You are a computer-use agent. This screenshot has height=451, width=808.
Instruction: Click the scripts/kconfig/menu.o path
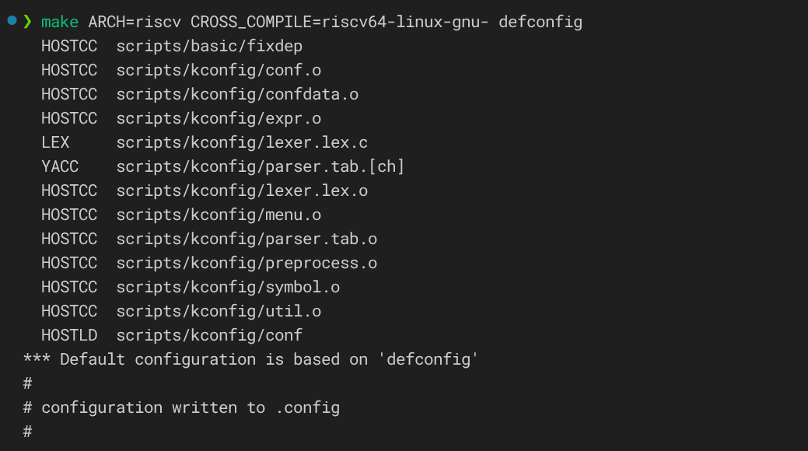pyautogui.click(x=219, y=215)
